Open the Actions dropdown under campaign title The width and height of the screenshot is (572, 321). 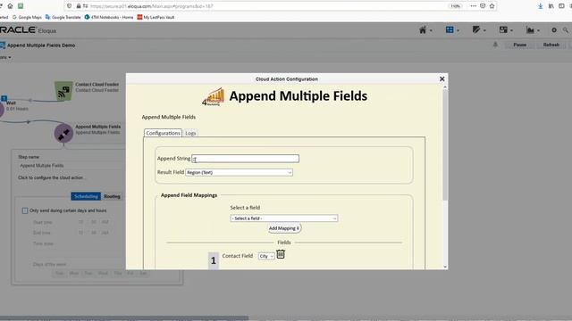[5, 57]
